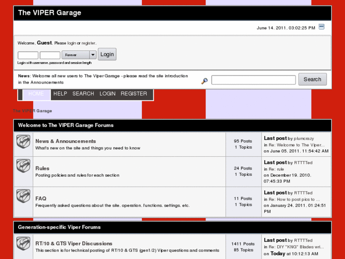Screen dimensions: 345x259
Task: Click the Search button
Action: [x=312, y=79]
